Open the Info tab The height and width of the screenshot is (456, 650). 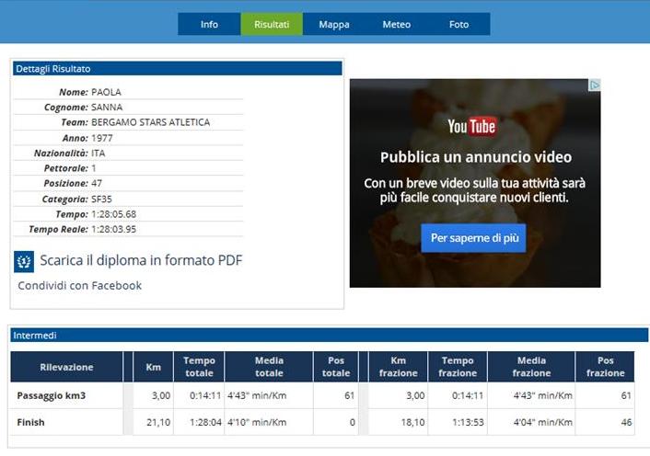coord(209,24)
